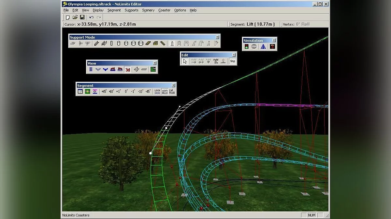Zoom in with the plus icon
The height and width of the screenshot is (219, 391).
click(137, 69)
